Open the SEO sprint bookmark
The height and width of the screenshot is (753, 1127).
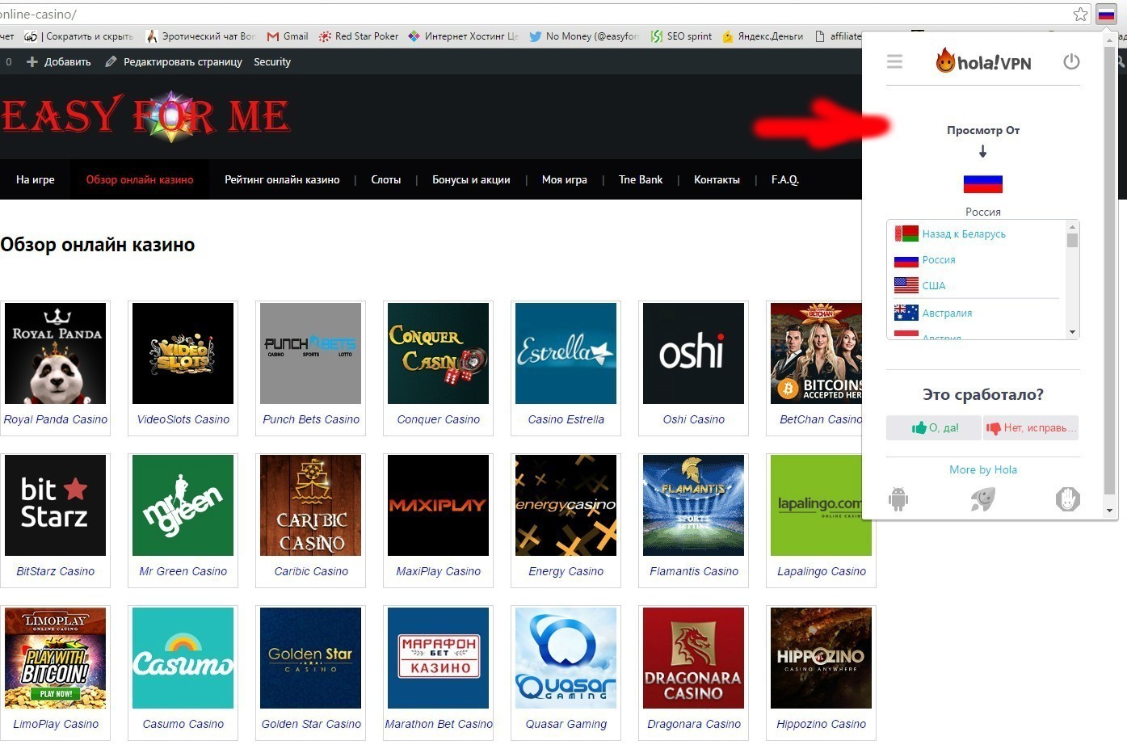(681, 36)
